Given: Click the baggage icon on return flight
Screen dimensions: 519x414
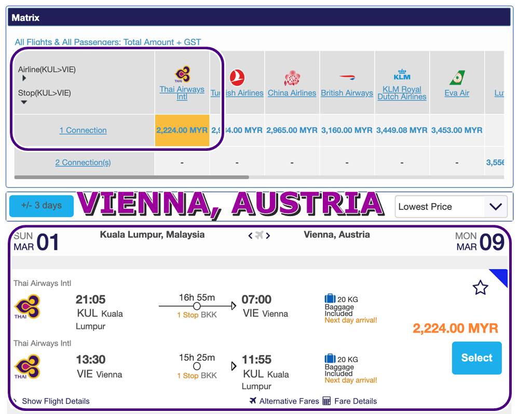Looking at the screenshot, I should tap(330, 359).
